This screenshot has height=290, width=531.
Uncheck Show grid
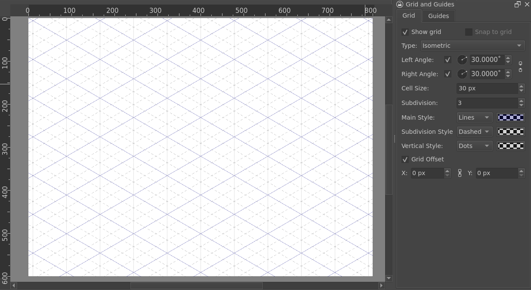point(405,32)
